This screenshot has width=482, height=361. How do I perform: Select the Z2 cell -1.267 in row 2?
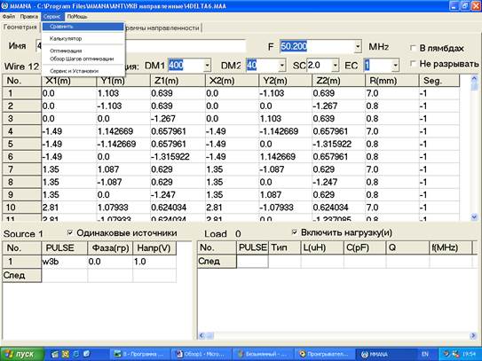[338, 106]
